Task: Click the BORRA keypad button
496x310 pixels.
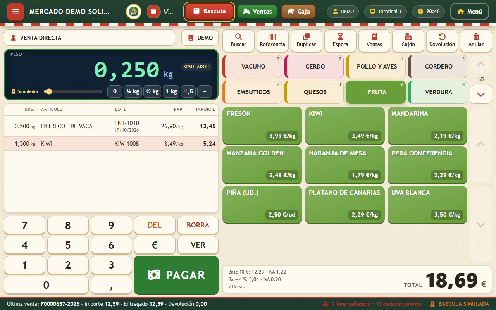Action: (x=198, y=225)
